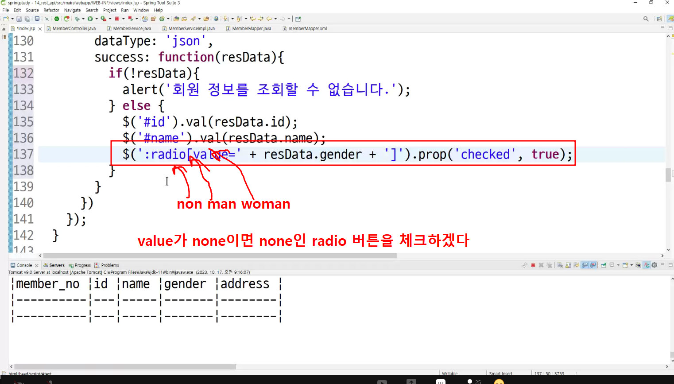Click the editor horizontal scrollbar thumb
This screenshot has width=674, height=384.
[x=220, y=256]
